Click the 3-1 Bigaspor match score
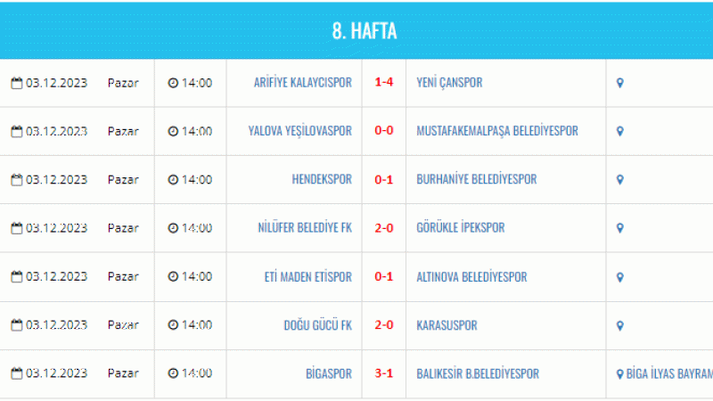Screen dimensions: 713x401 point(384,373)
